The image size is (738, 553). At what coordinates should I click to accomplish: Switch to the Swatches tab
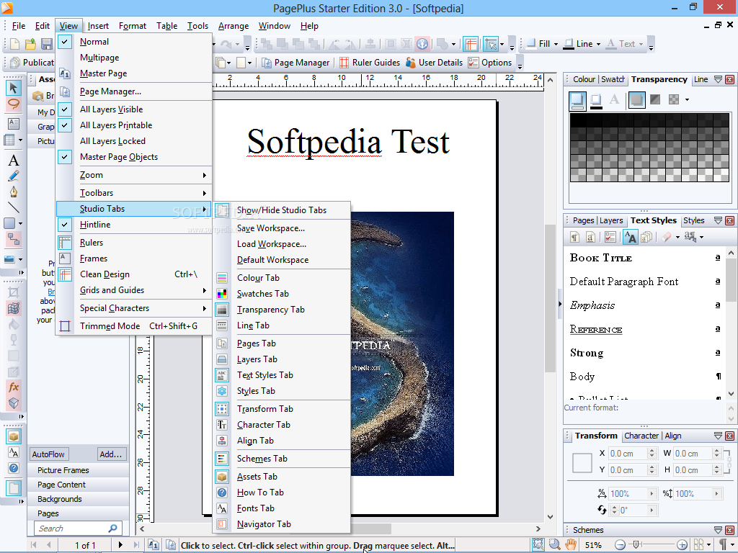(x=613, y=79)
